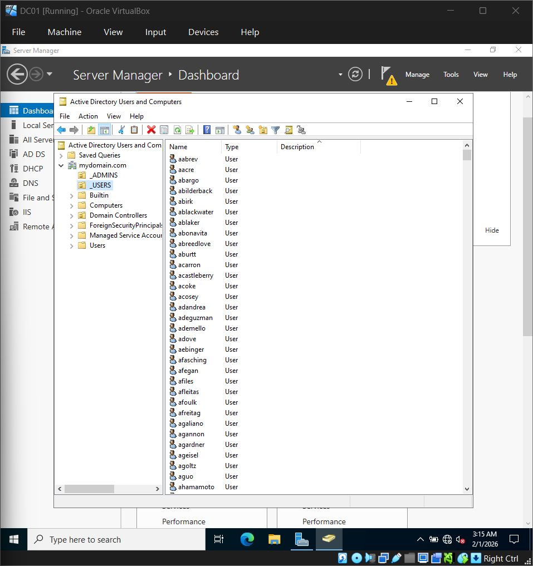Open Server Manager notifications flag
Screen dimensions: 533x566
coord(388,76)
